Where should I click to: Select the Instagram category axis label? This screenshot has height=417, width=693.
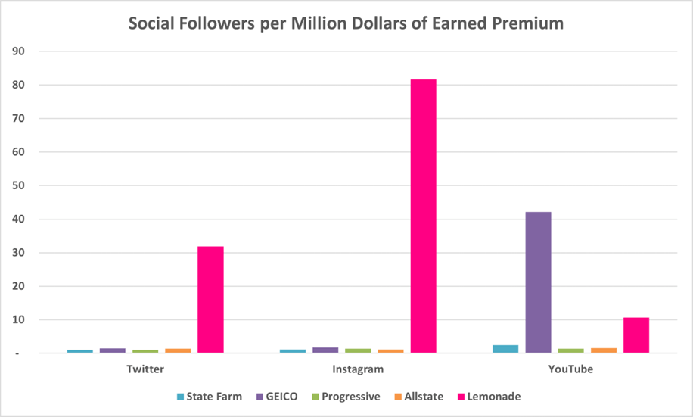(x=358, y=369)
